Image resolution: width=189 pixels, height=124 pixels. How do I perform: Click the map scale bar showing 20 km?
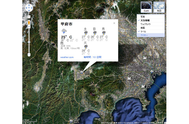[30, 121]
